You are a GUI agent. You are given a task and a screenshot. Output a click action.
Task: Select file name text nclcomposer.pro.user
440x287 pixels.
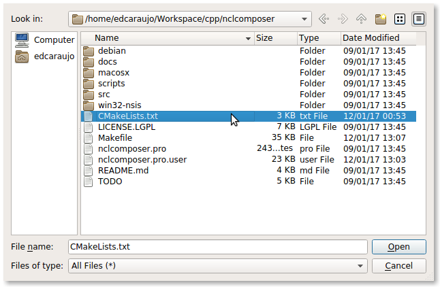coord(142,160)
